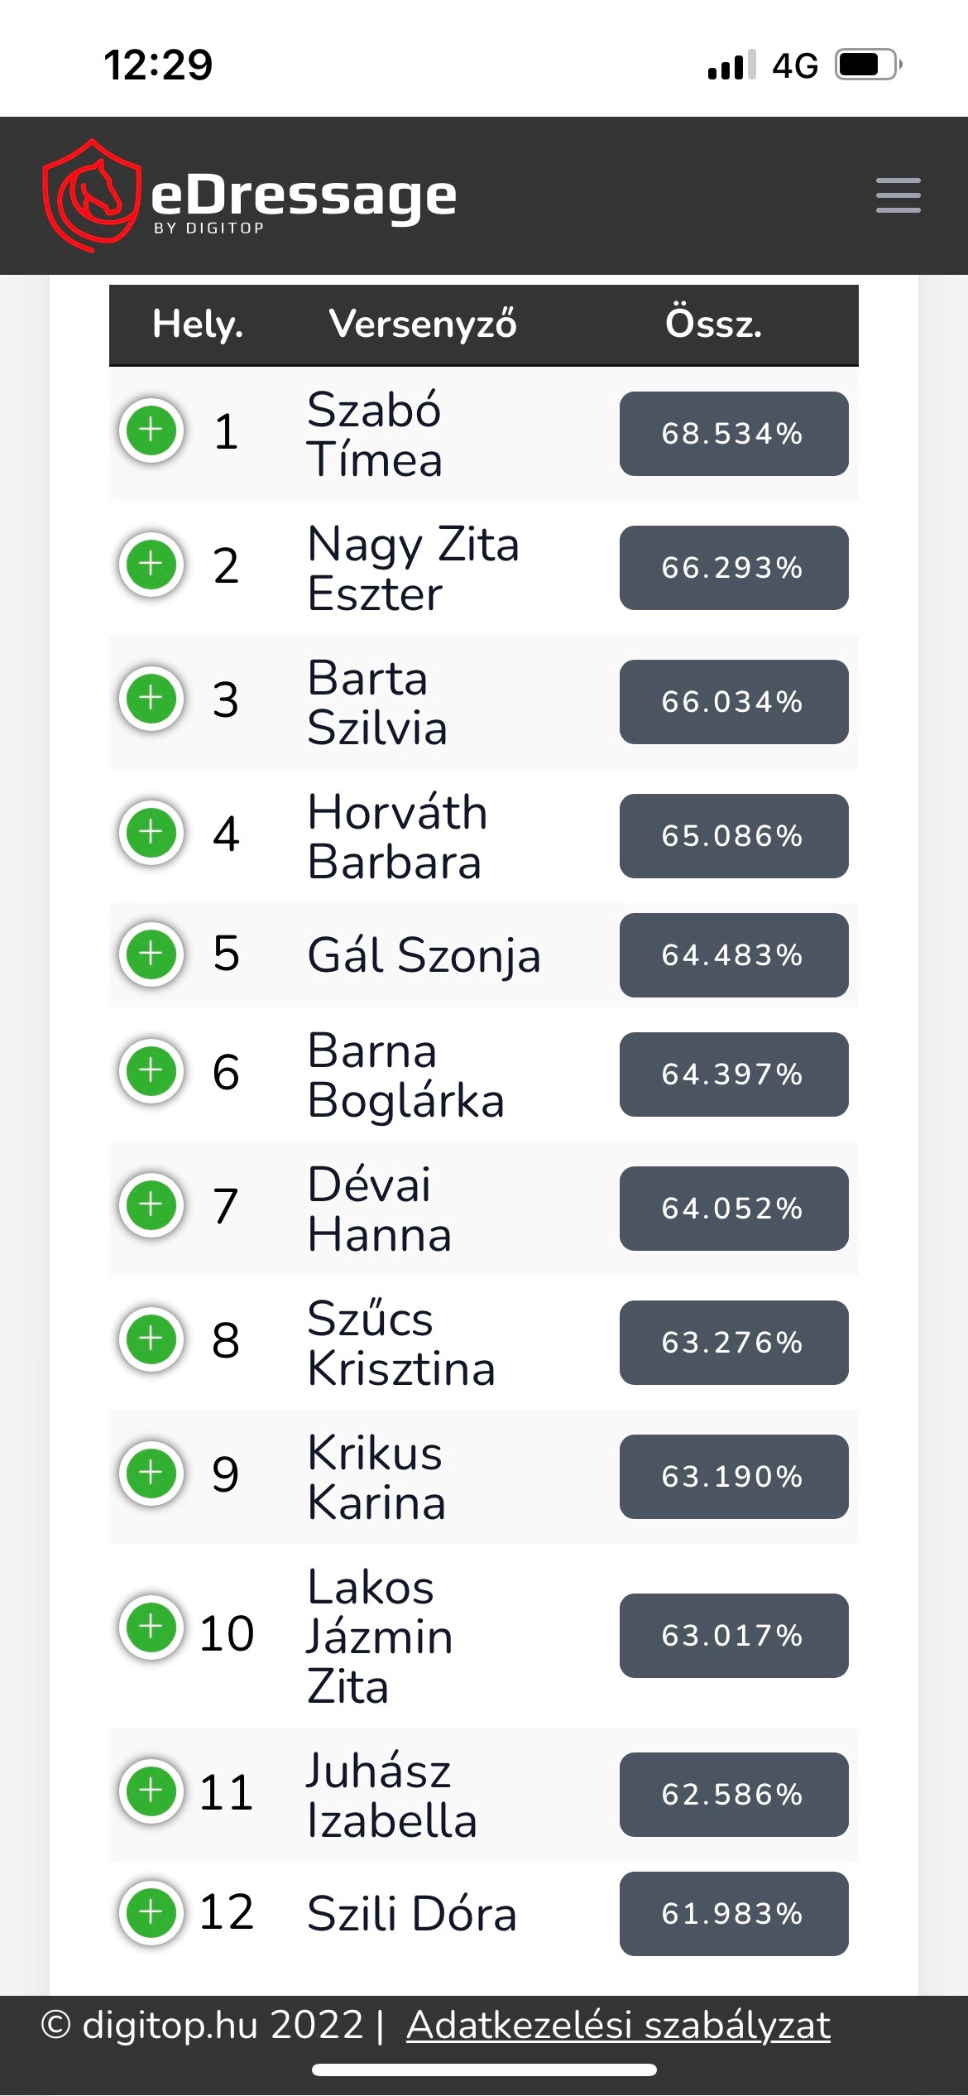This screenshot has height=2096, width=968.
Task: Click green plus beside Dévai Hanna
Action: click(x=151, y=1205)
